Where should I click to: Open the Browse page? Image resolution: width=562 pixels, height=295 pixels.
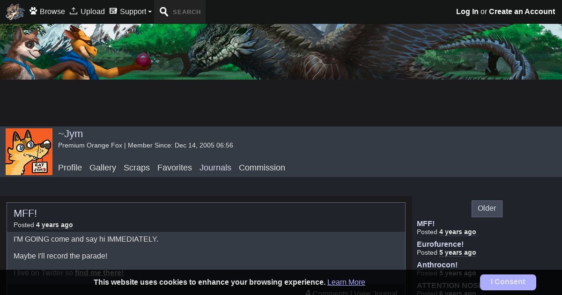[x=52, y=11]
